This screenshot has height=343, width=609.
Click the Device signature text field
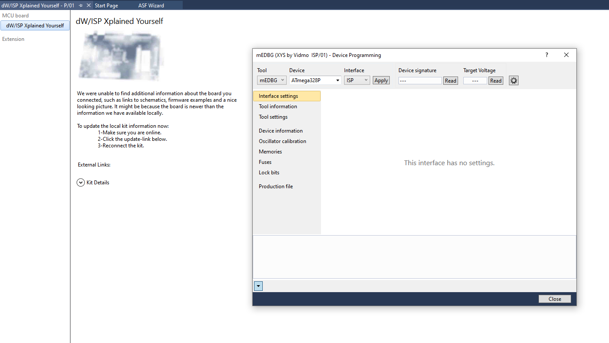point(420,80)
